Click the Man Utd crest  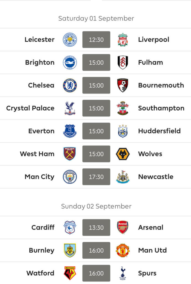123,250
